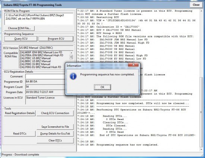
Task: Select ZA1J700E C6 BRZ Manual in list
Action: tap(35, 64)
